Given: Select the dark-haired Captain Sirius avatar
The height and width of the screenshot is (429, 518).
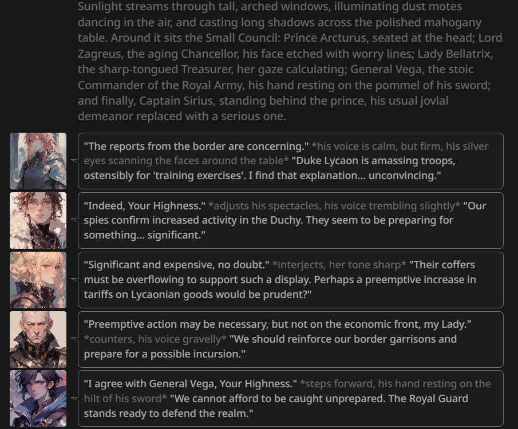Looking at the screenshot, I should click(x=38, y=398).
